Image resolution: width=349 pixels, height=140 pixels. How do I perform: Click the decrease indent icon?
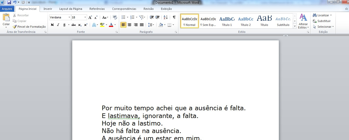pos(152,17)
